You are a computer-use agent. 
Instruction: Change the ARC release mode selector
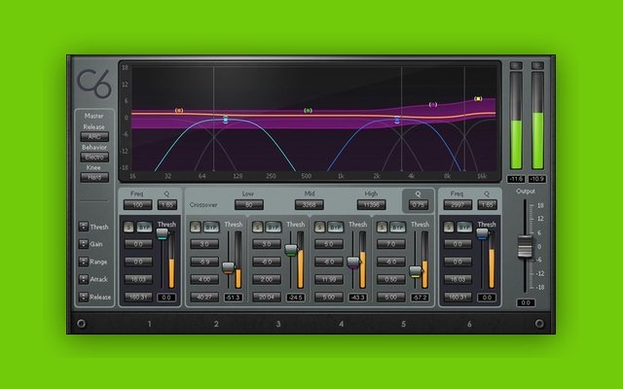coord(94,137)
